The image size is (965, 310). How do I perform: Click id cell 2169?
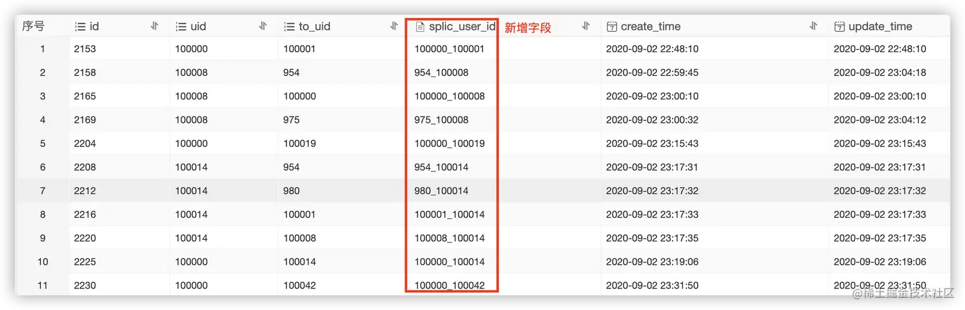tap(85, 120)
